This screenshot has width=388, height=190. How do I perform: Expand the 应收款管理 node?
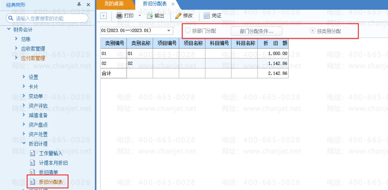[16, 48]
